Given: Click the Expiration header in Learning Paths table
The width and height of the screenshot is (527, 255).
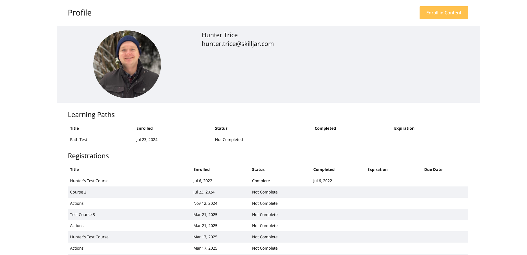Looking at the screenshot, I should point(404,128).
